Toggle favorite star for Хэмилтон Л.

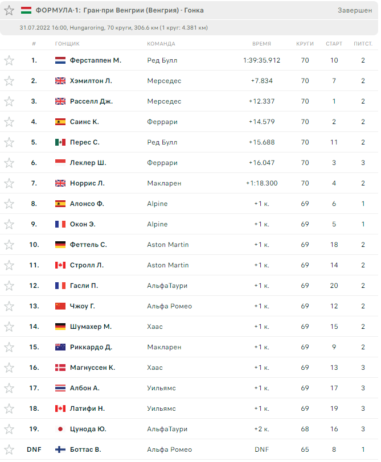(9, 81)
